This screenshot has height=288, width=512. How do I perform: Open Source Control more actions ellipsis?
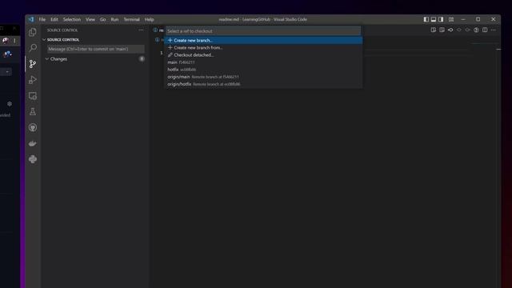point(141,30)
